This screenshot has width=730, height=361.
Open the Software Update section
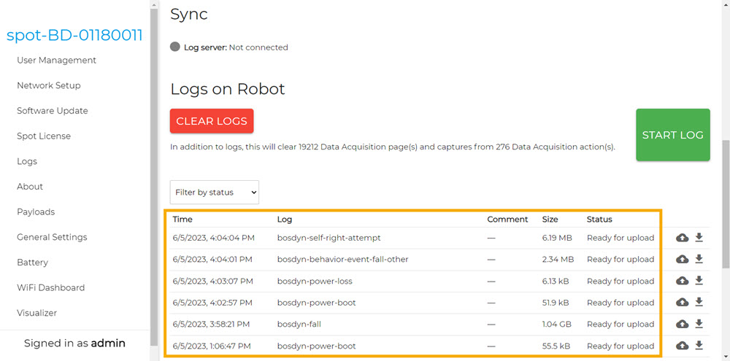[53, 111]
